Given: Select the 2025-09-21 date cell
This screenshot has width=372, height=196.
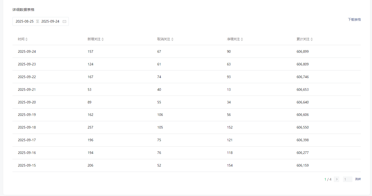Looking at the screenshot, I should point(27,90).
